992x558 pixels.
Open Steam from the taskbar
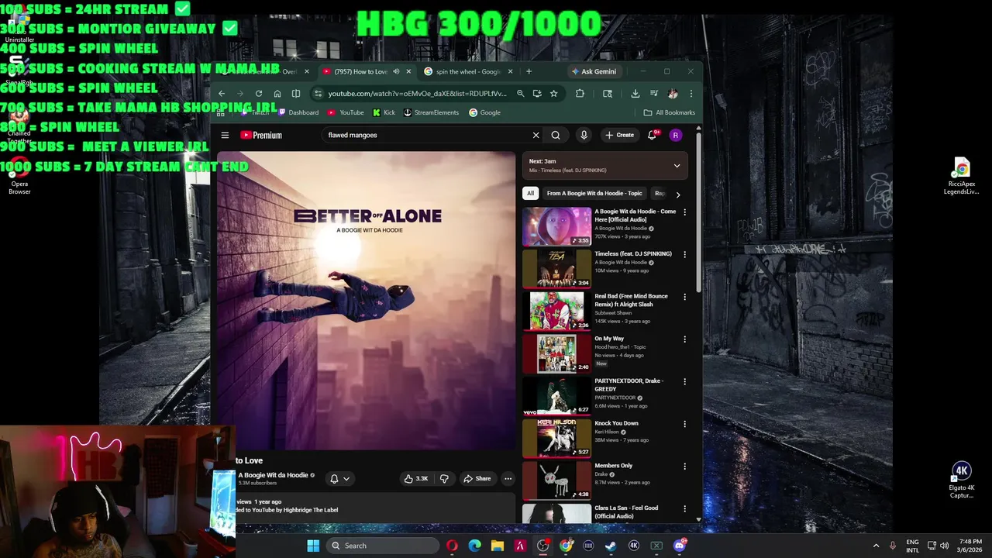coord(611,546)
